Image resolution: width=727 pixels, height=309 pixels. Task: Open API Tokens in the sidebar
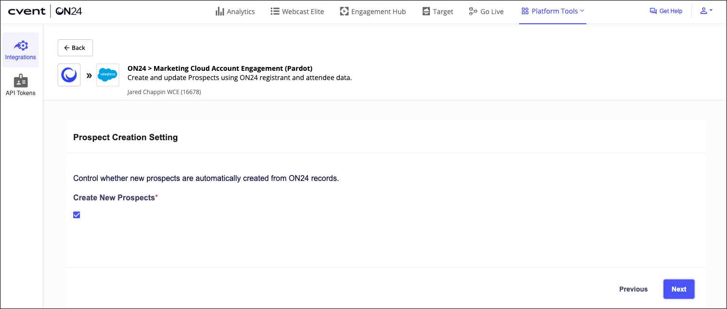[20, 85]
